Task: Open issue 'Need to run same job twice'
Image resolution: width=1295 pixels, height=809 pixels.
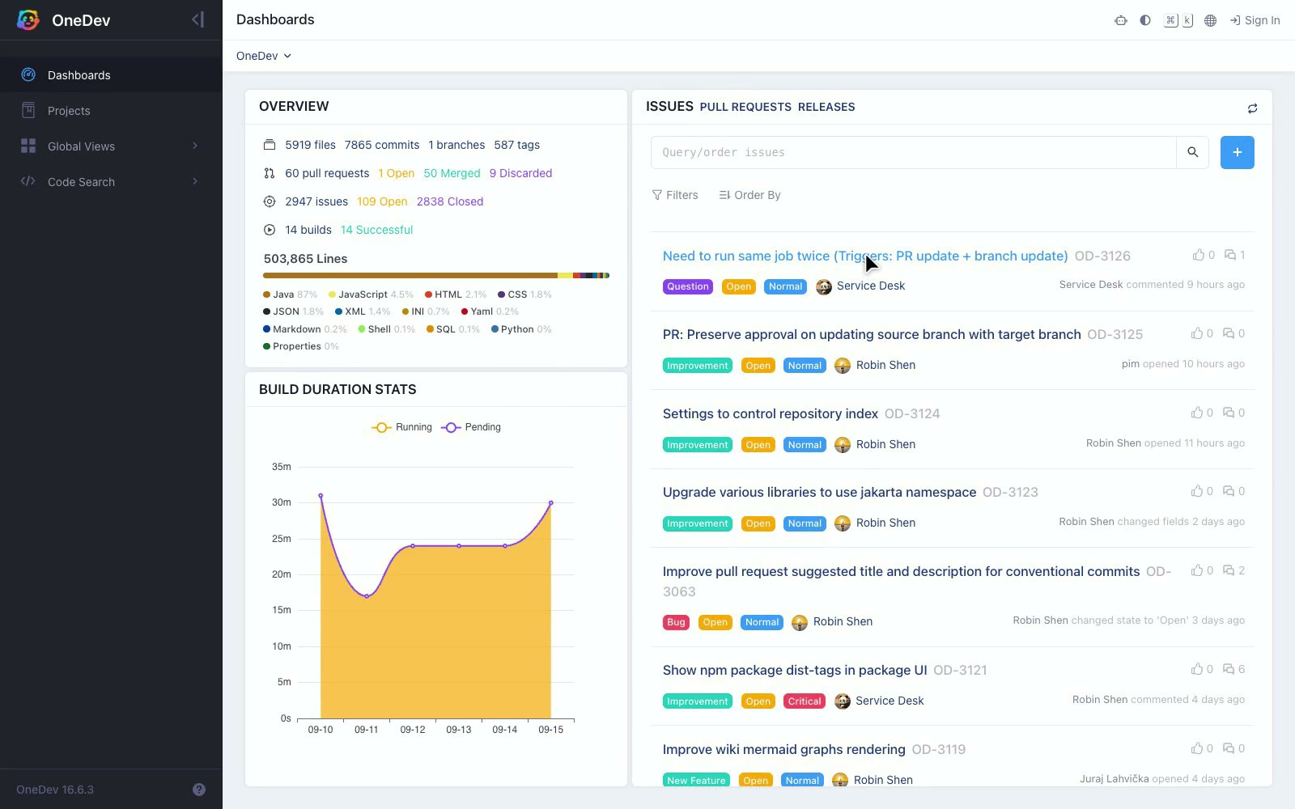Action: tap(865, 256)
